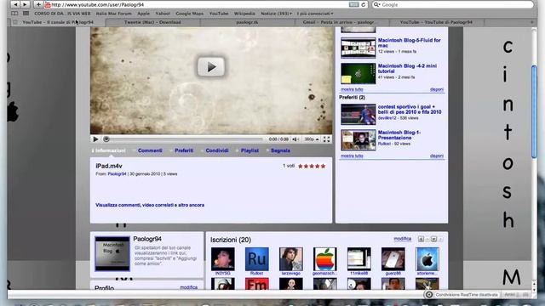Screen dimensions: 545x306
Task: Open 11mike88 channel avatar
Action: (359, 258)
